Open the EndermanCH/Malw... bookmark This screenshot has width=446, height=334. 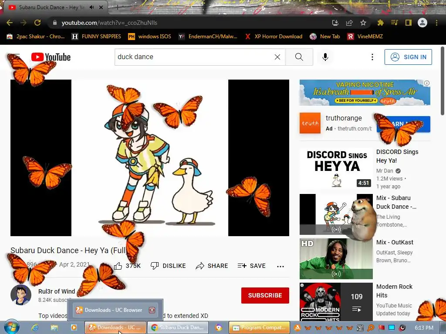tap(208, 37)
